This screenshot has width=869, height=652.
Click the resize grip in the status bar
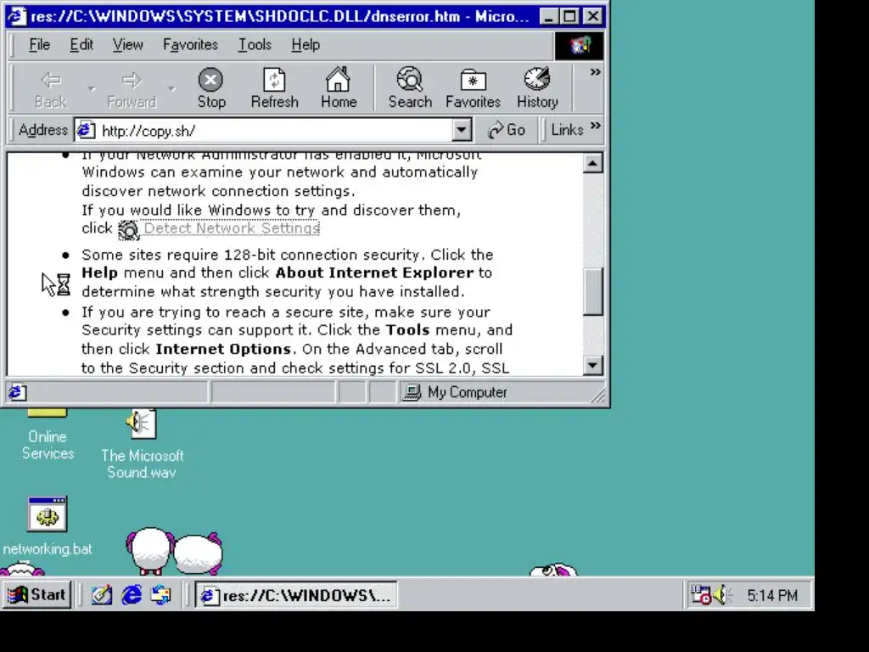coord(597,394)
